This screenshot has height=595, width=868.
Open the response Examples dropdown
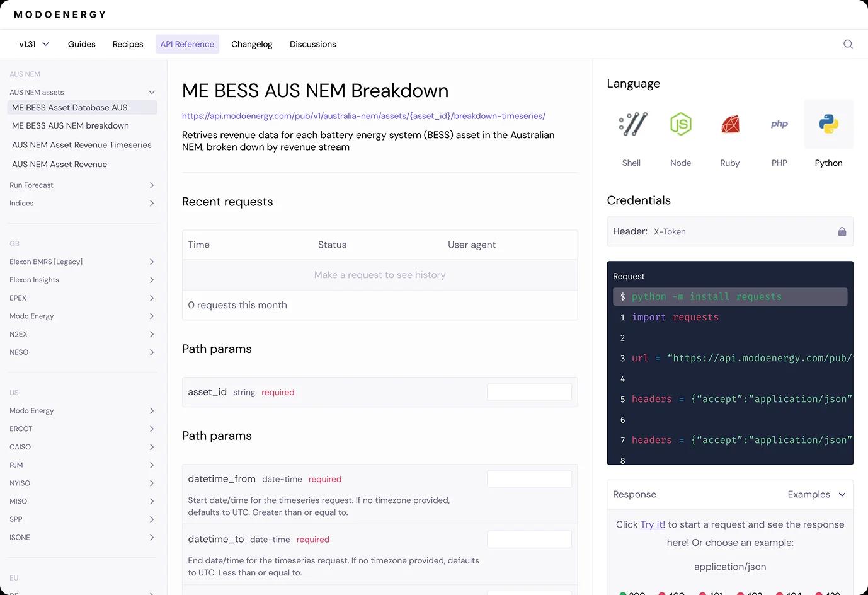(816, 495)
